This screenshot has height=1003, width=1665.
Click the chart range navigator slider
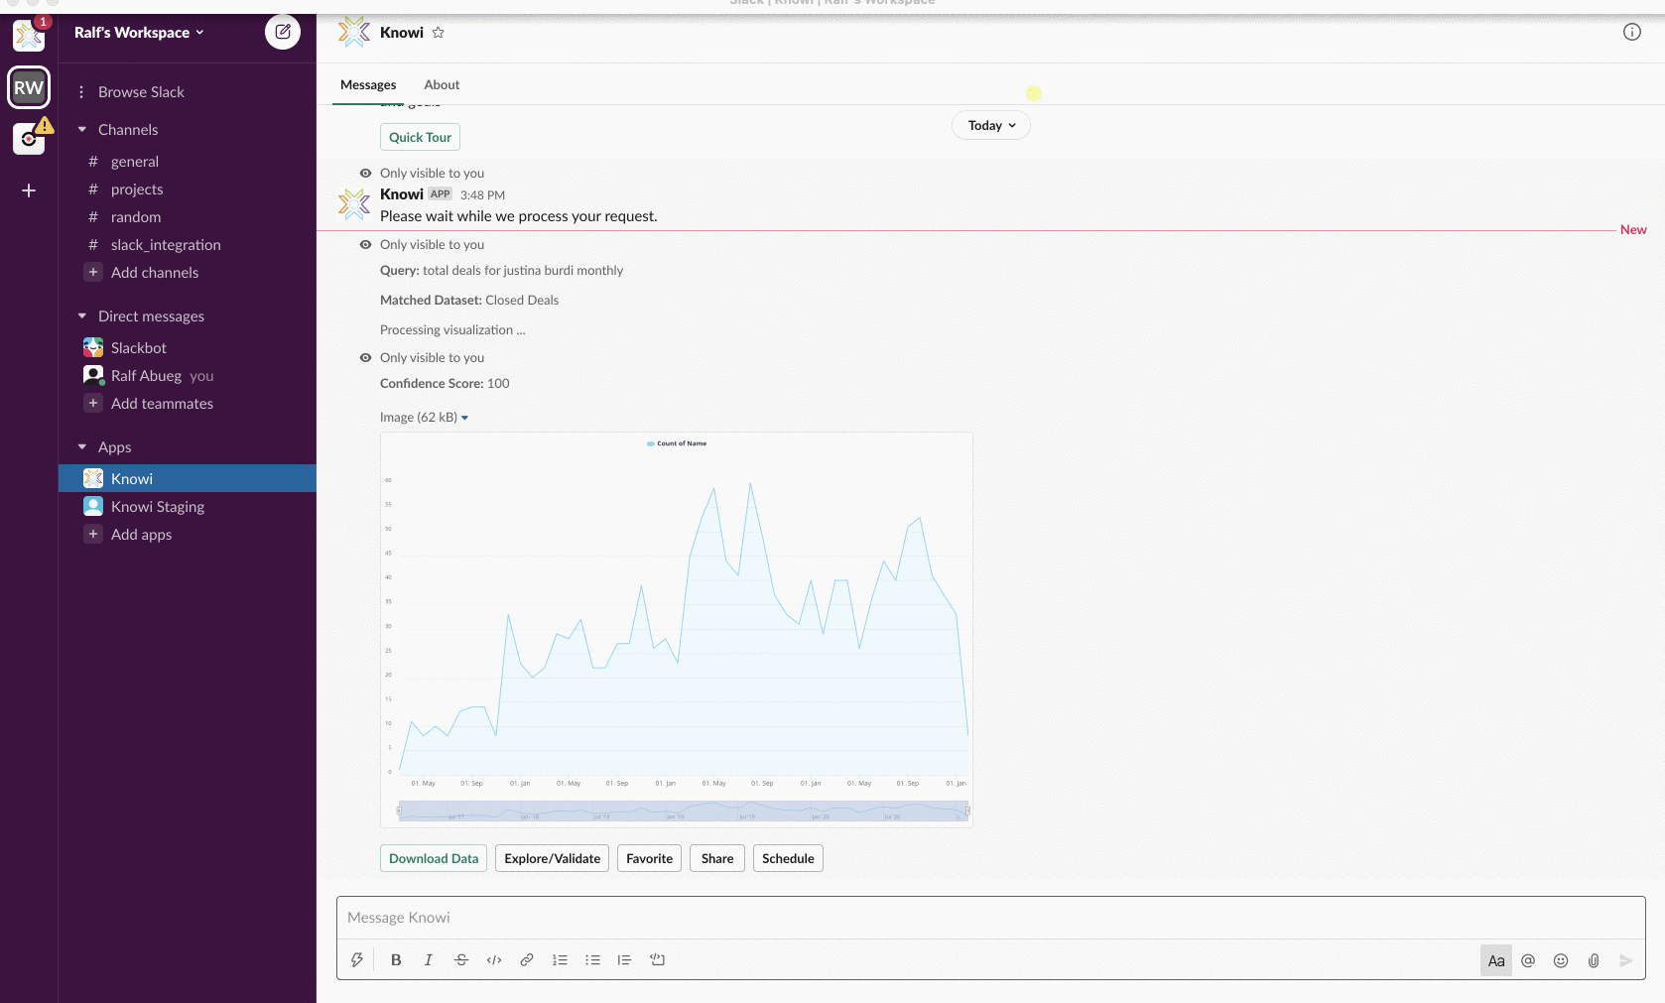[x=683, y=812]
